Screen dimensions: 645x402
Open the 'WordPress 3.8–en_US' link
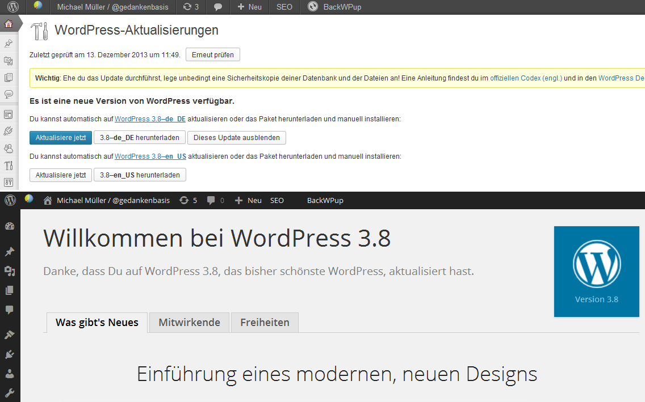tap(150, 156)
